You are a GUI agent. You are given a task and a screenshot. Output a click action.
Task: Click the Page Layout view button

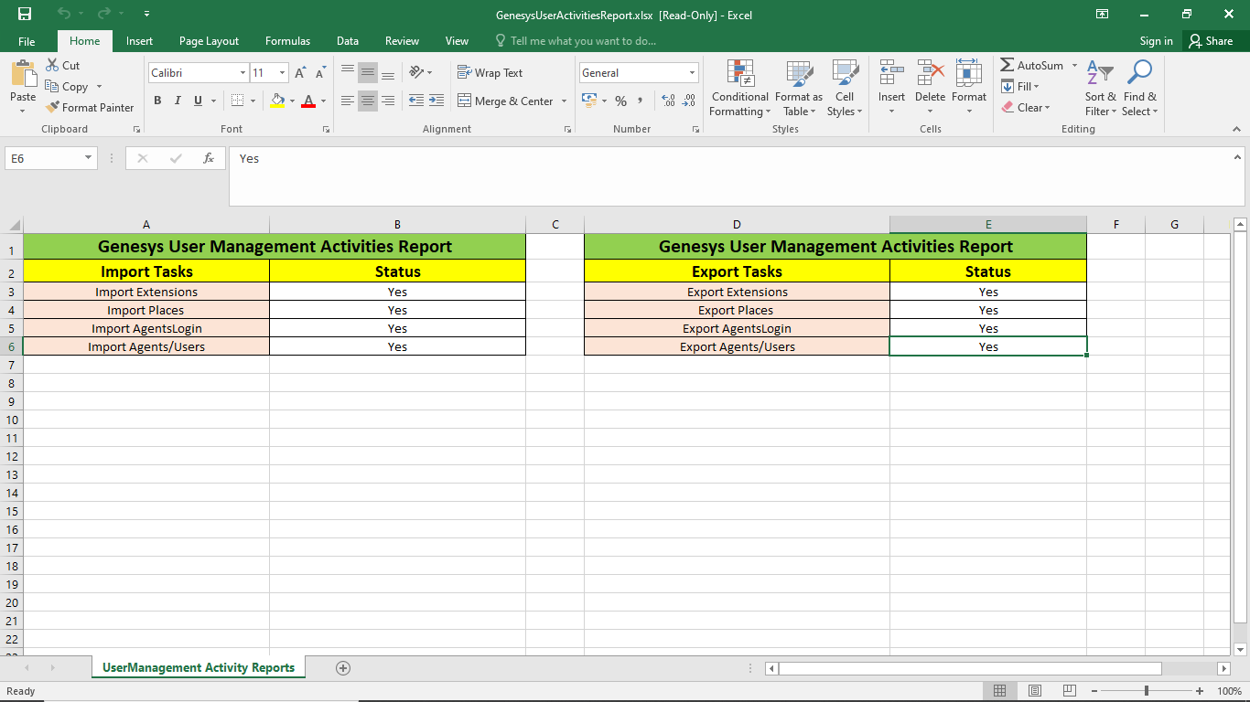[1034, 691]
